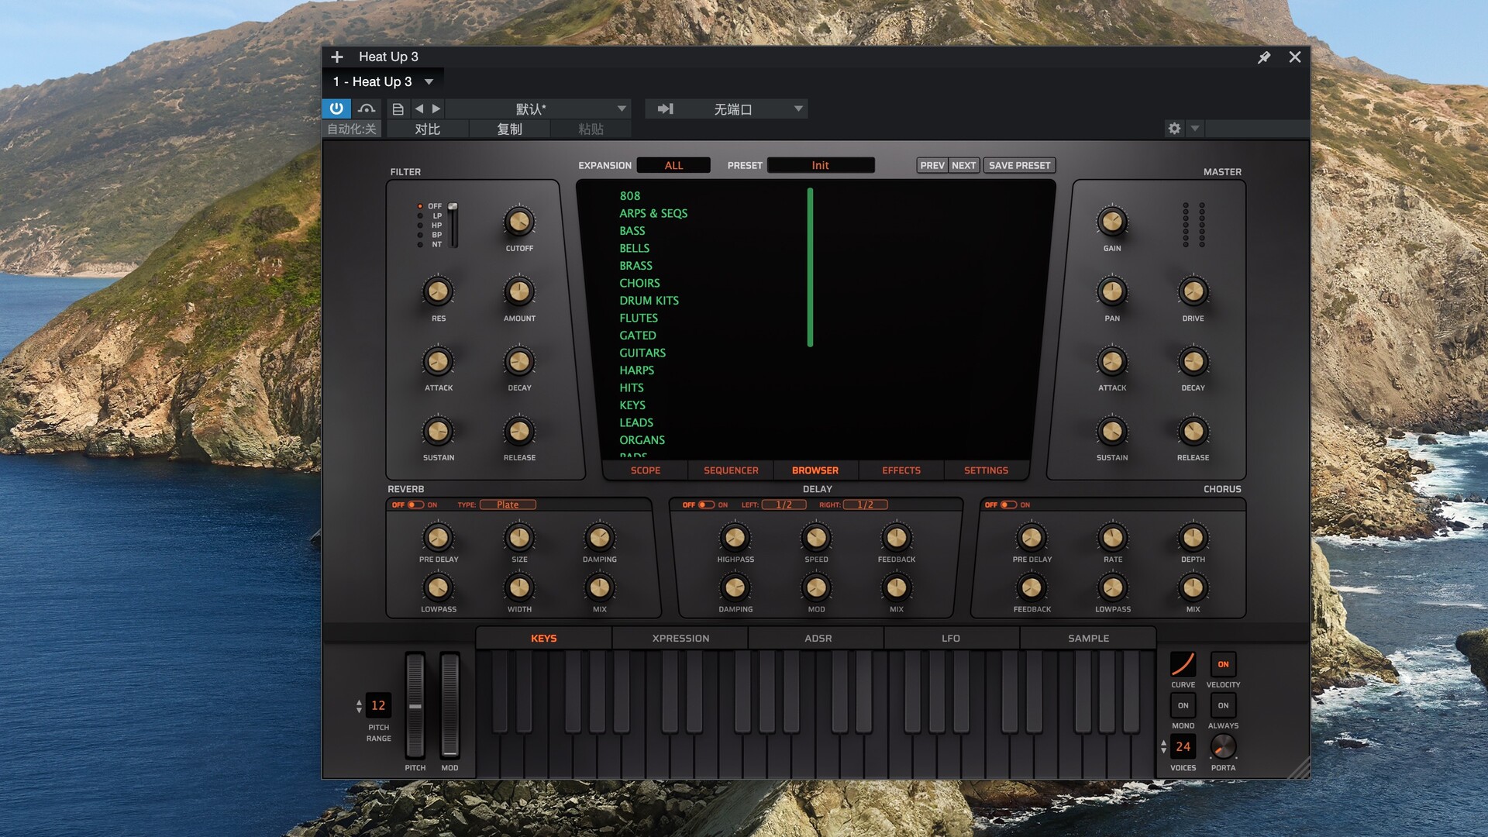The image size is (1488, 837).
Task: Toggle the MONO ON button
Action: pyautogui.click(x=1183, y=705)
